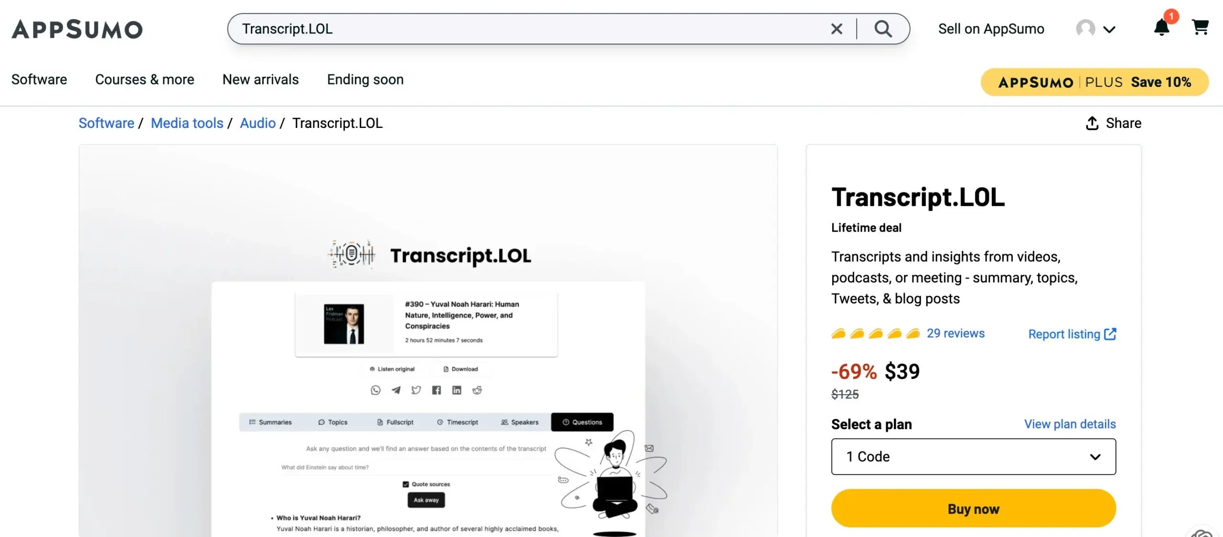Click into the Transcript.LOL search field
The image size is (1223, 537).
526,29
